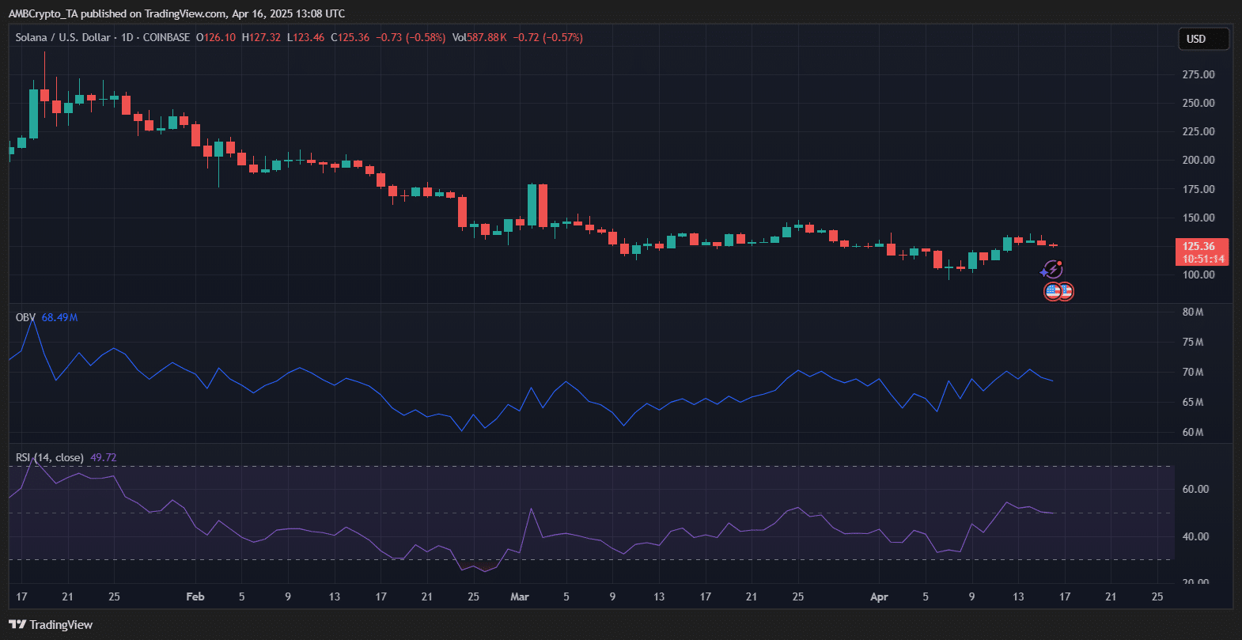Click the Vol 587.88K value in legend

[x=479, y=37]
